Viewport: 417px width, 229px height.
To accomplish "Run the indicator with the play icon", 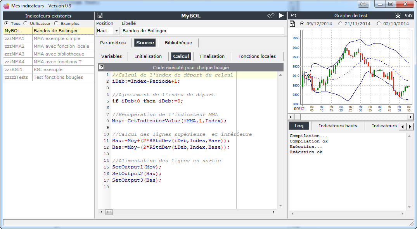I will pos(281,16).
